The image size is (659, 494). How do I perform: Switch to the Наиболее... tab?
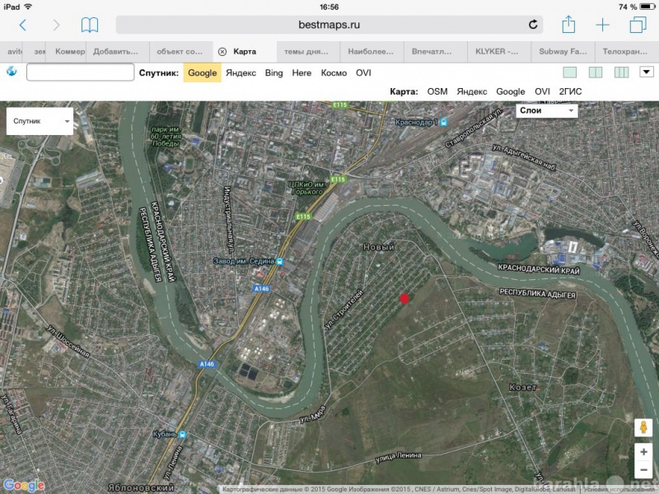(371, 52)
